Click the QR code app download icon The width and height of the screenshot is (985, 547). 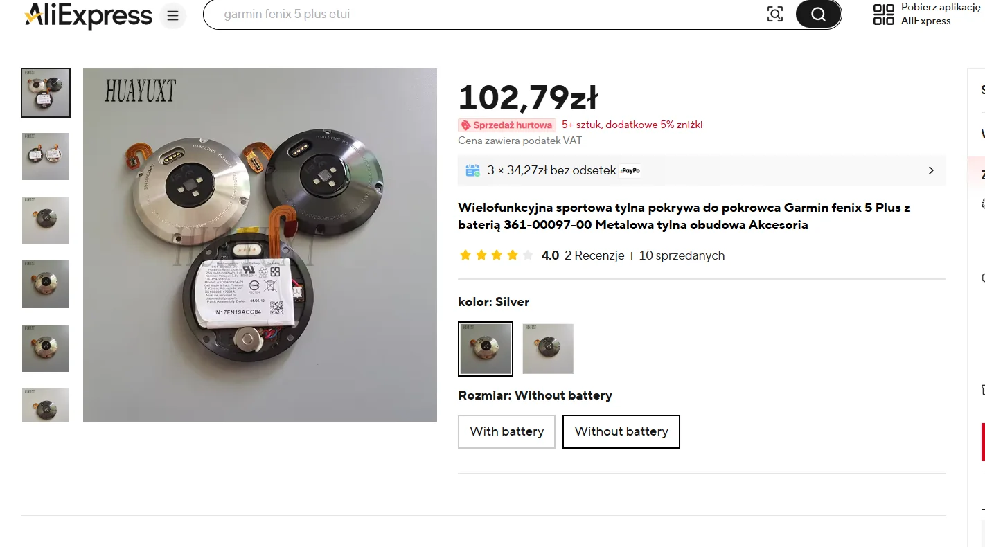[884, 14]
